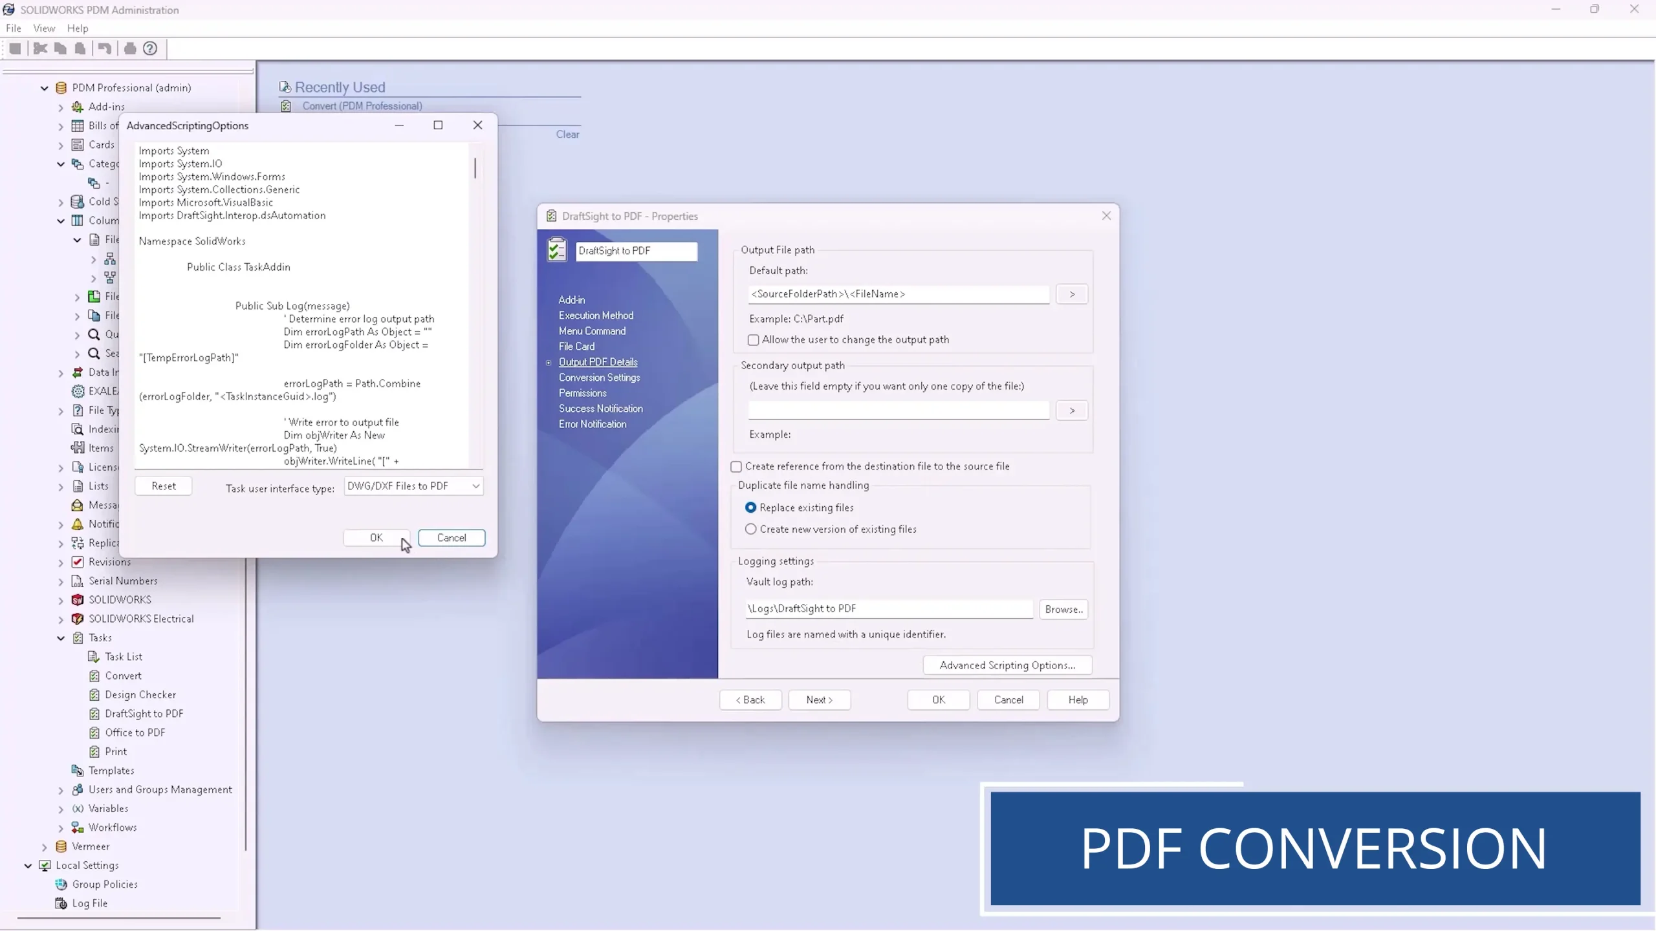Check 'Create reference from the destination file'
Image resolution: width=1656 pixels, height=931 pixels.
pos(735,466)
